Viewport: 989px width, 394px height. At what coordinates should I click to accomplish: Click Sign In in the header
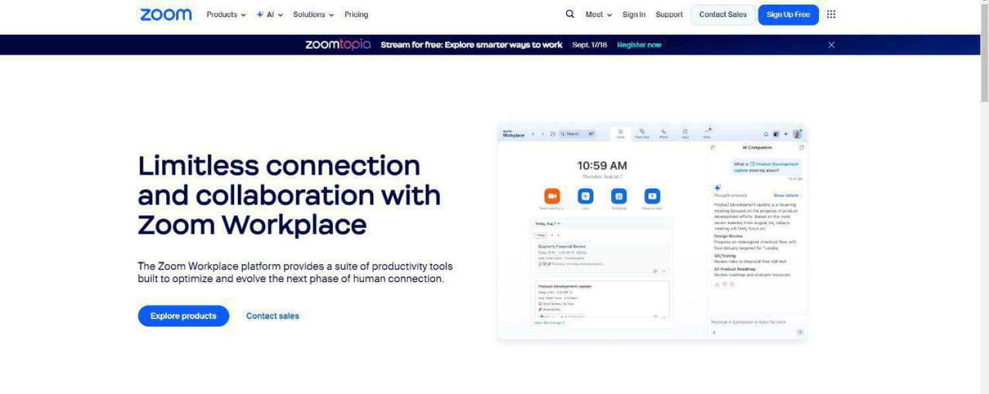(634, 14)
